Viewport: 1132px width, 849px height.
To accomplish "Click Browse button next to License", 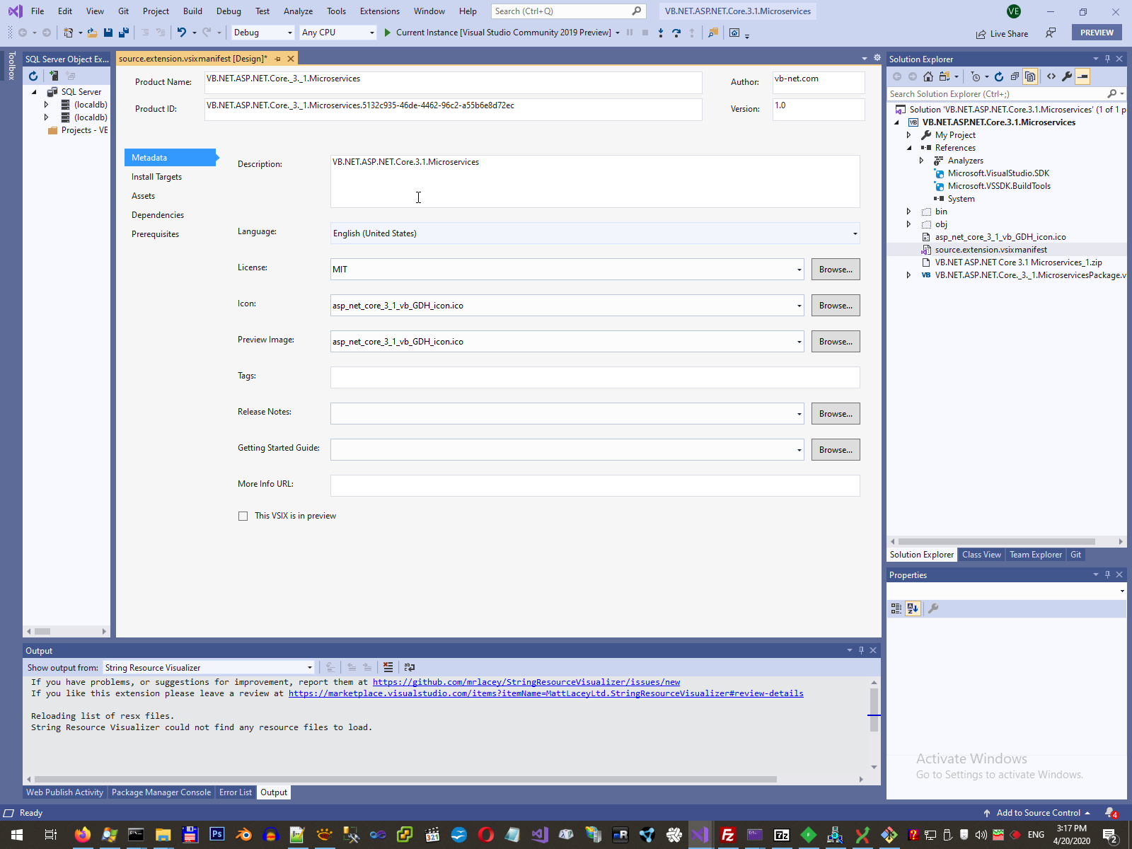I will [x=836, y=270].
